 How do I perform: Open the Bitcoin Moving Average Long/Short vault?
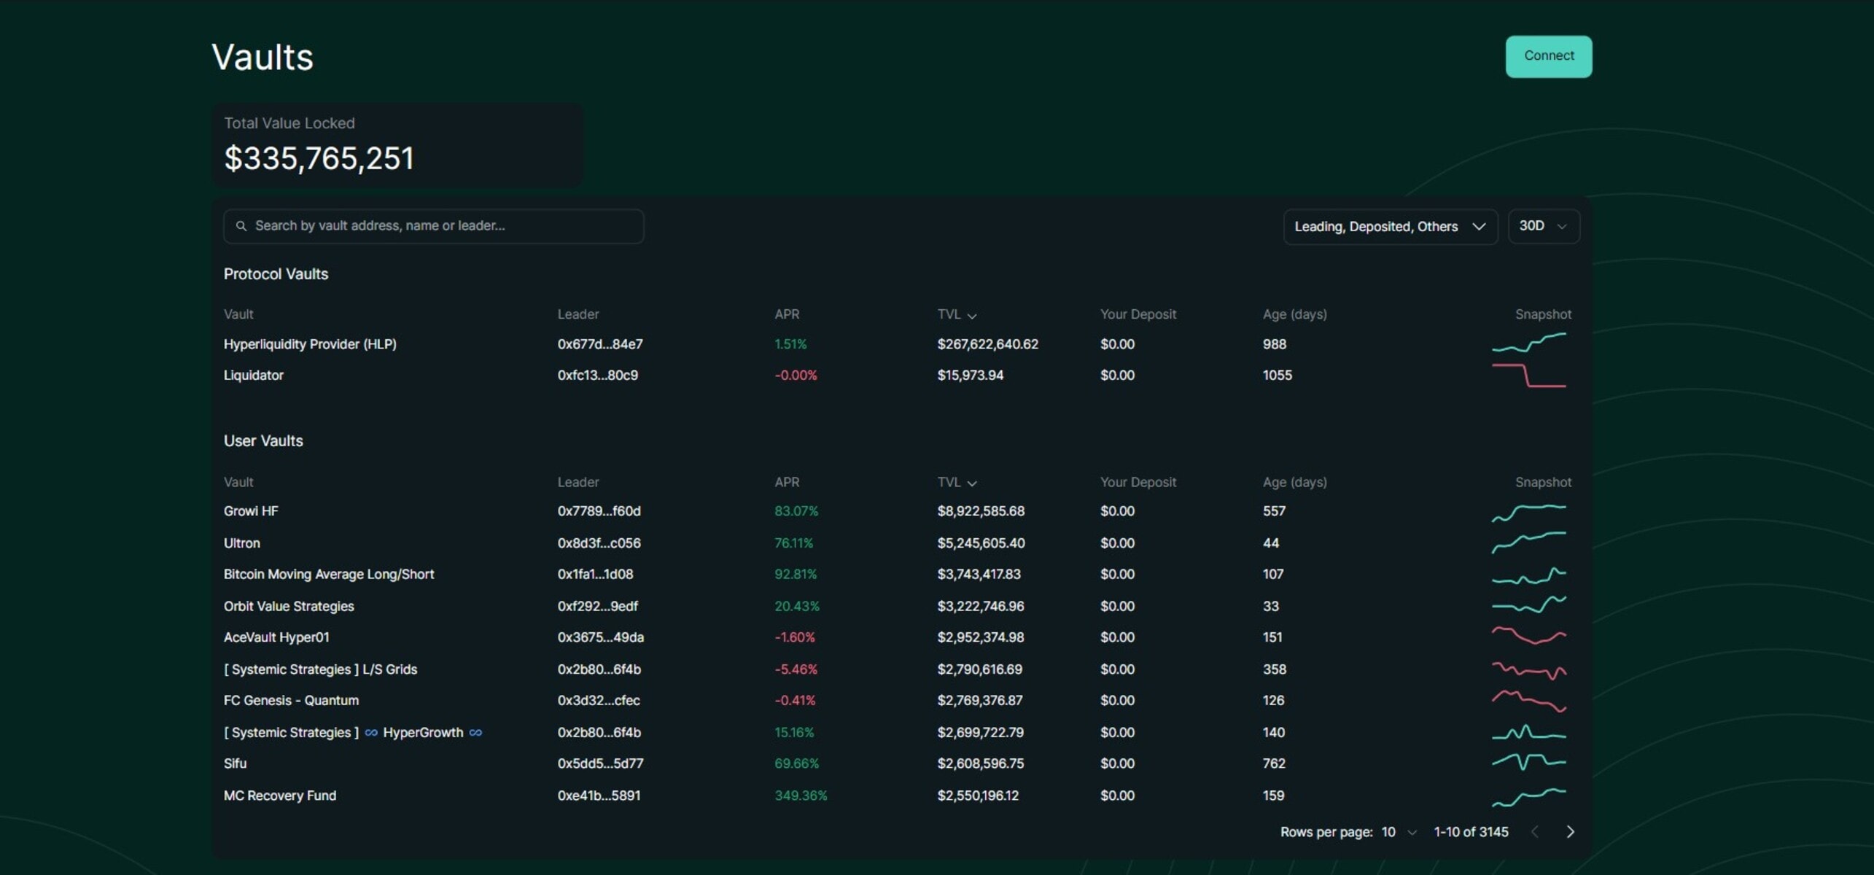click(329, 574)
